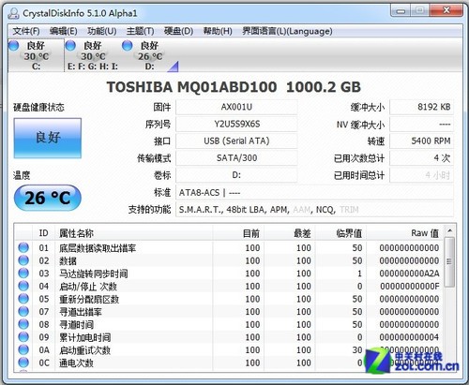Click the 临界值 column header
Viewport: 469px width, 385px height.
pos(340,233)
